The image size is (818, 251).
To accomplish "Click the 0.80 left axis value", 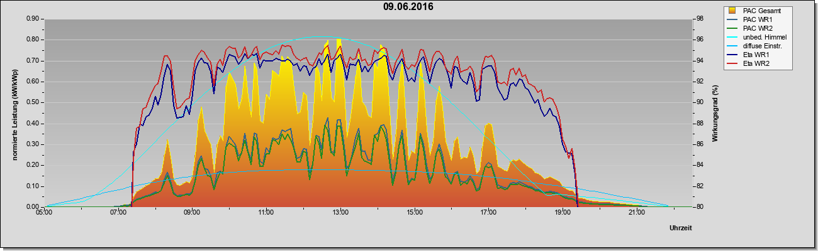I will point(32,40).
